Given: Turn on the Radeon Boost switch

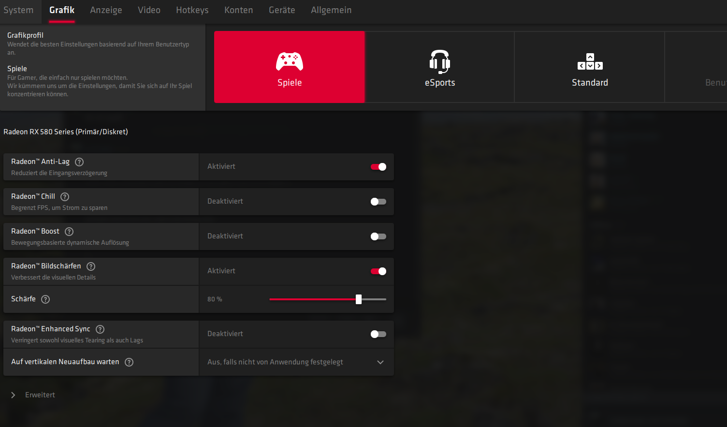Looking at the screenshot, I should point(378,236).
